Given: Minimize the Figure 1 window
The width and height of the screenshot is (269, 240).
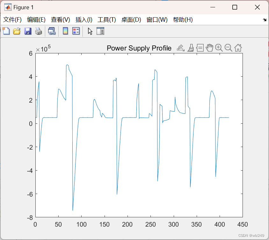Looking at the screenshot, I should pyautogui.click(x=213, y=7).
